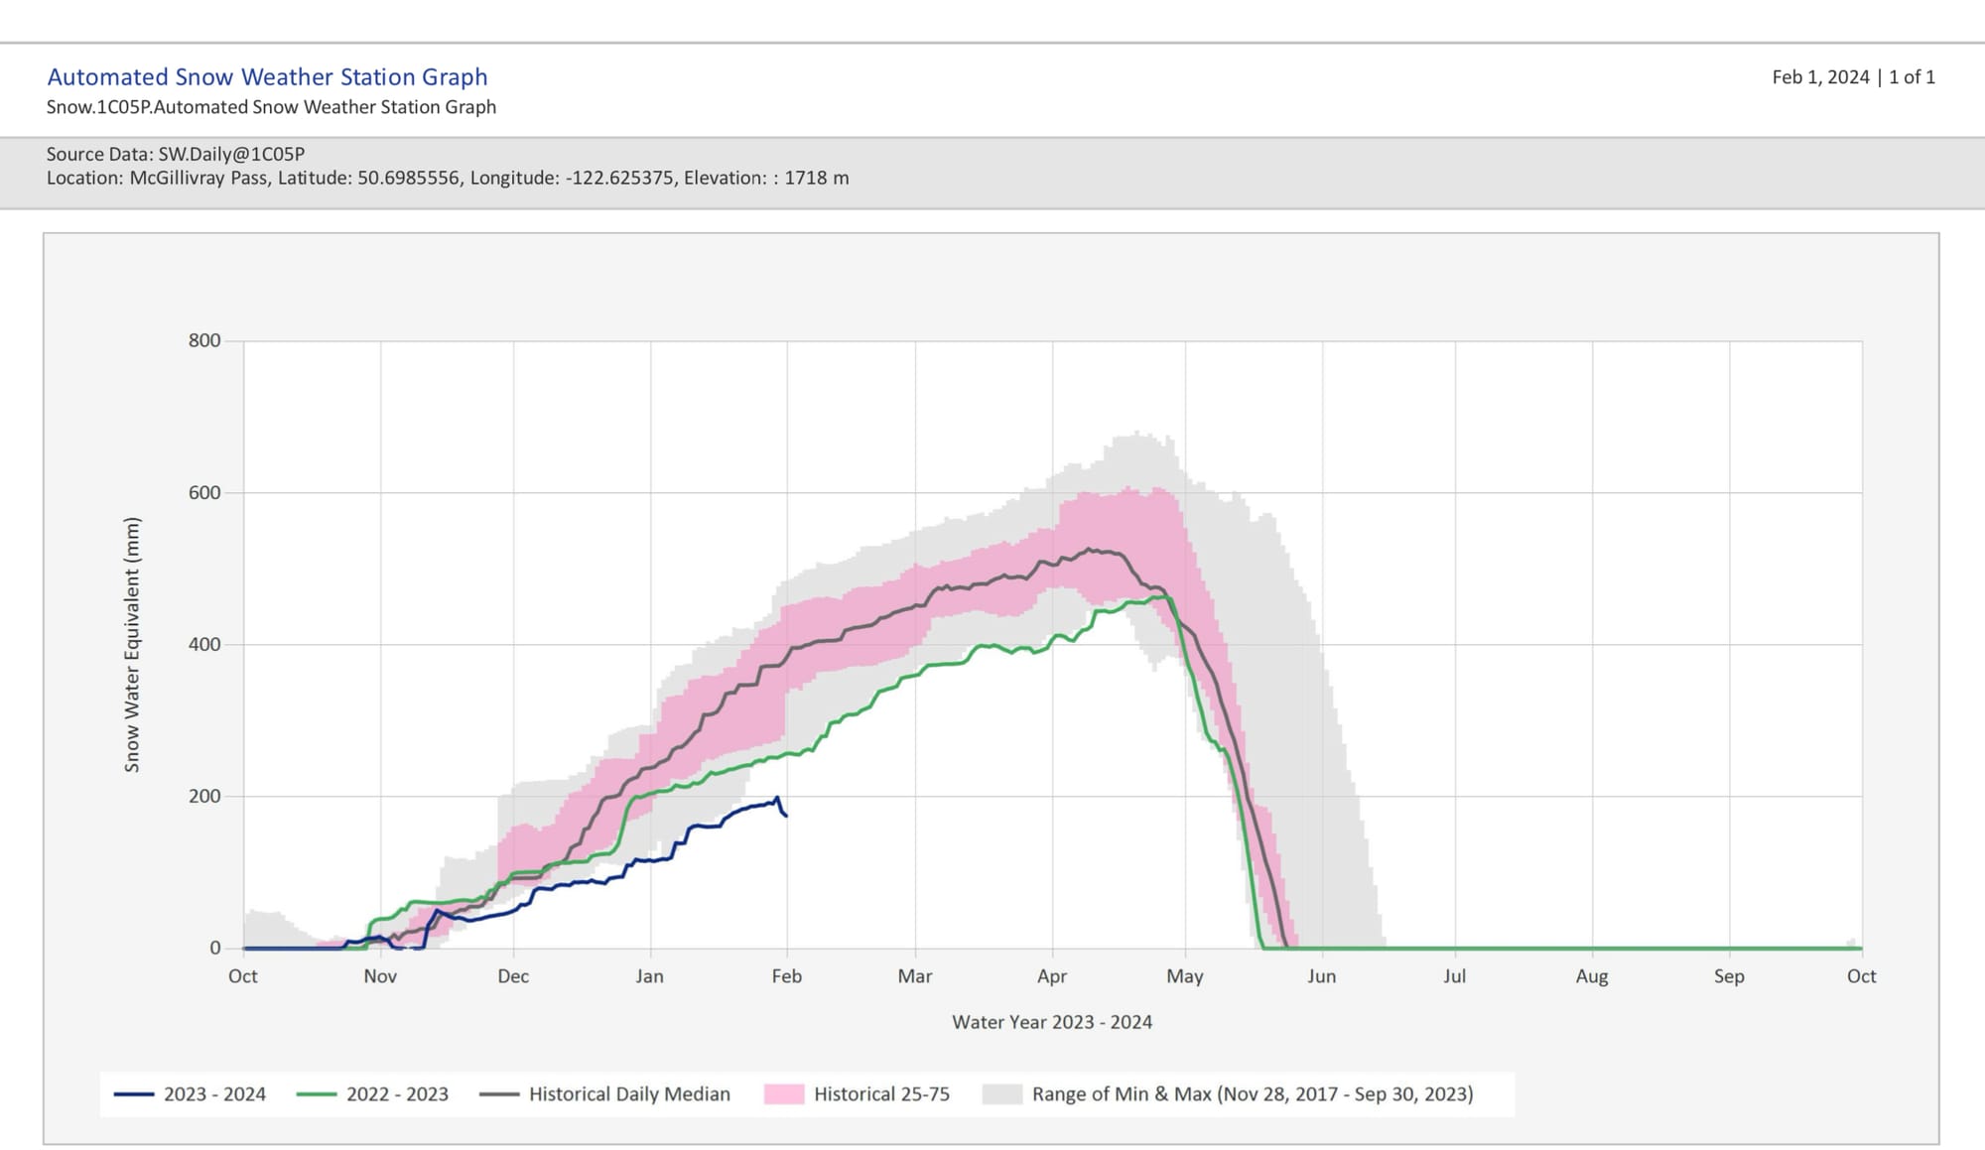Click the end of the dark blue 2023-2024 line
The image size is (1985, 1150).
coord(786,816)
